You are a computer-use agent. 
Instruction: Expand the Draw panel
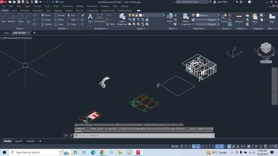coord(20,29)
